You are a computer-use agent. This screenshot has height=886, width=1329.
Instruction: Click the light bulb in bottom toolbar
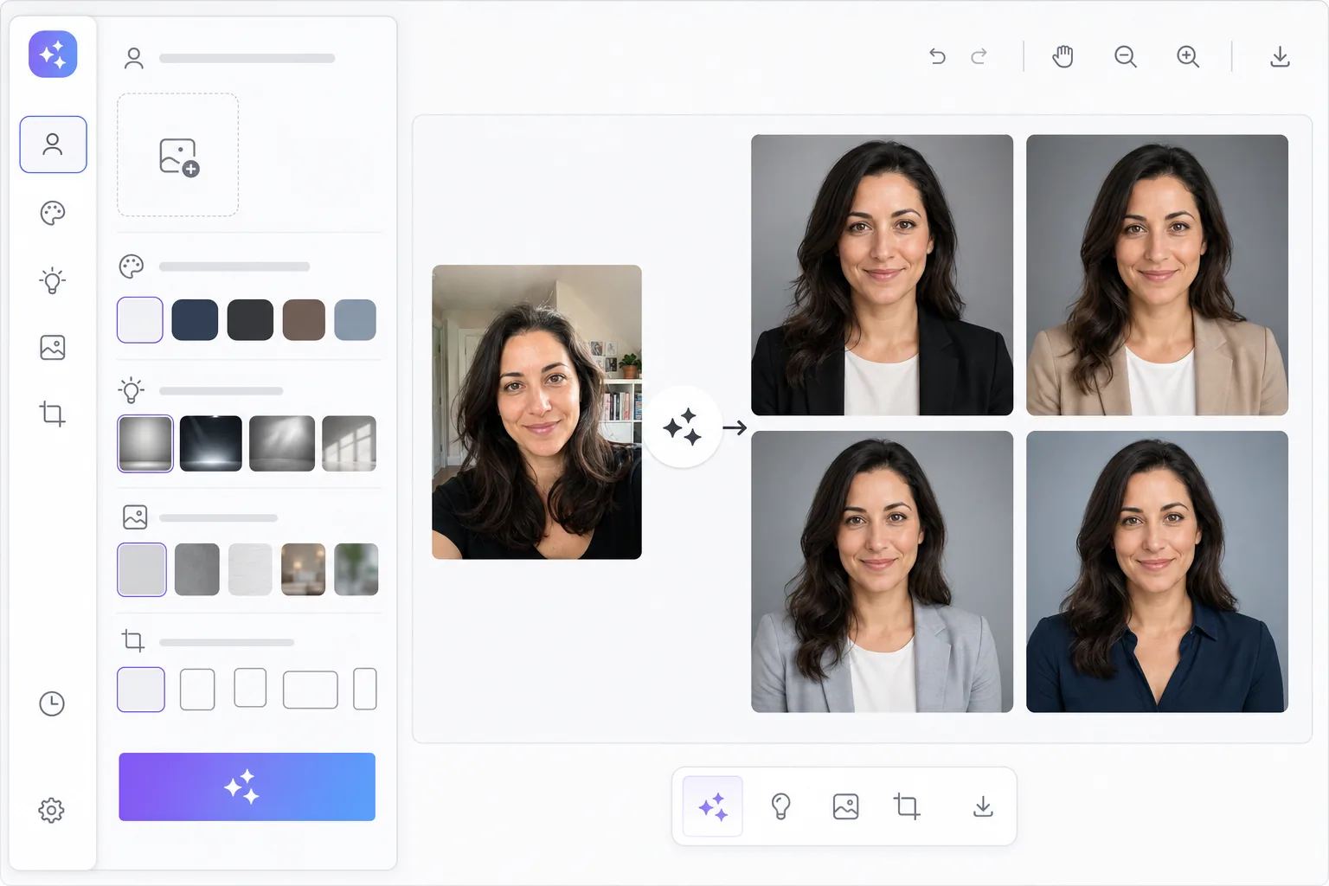click(780, 806)
